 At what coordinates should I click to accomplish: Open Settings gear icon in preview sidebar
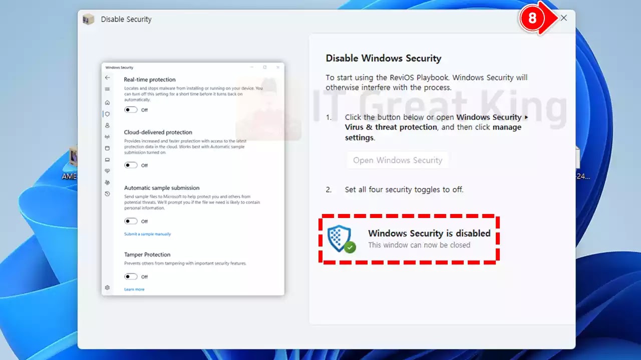107,287
